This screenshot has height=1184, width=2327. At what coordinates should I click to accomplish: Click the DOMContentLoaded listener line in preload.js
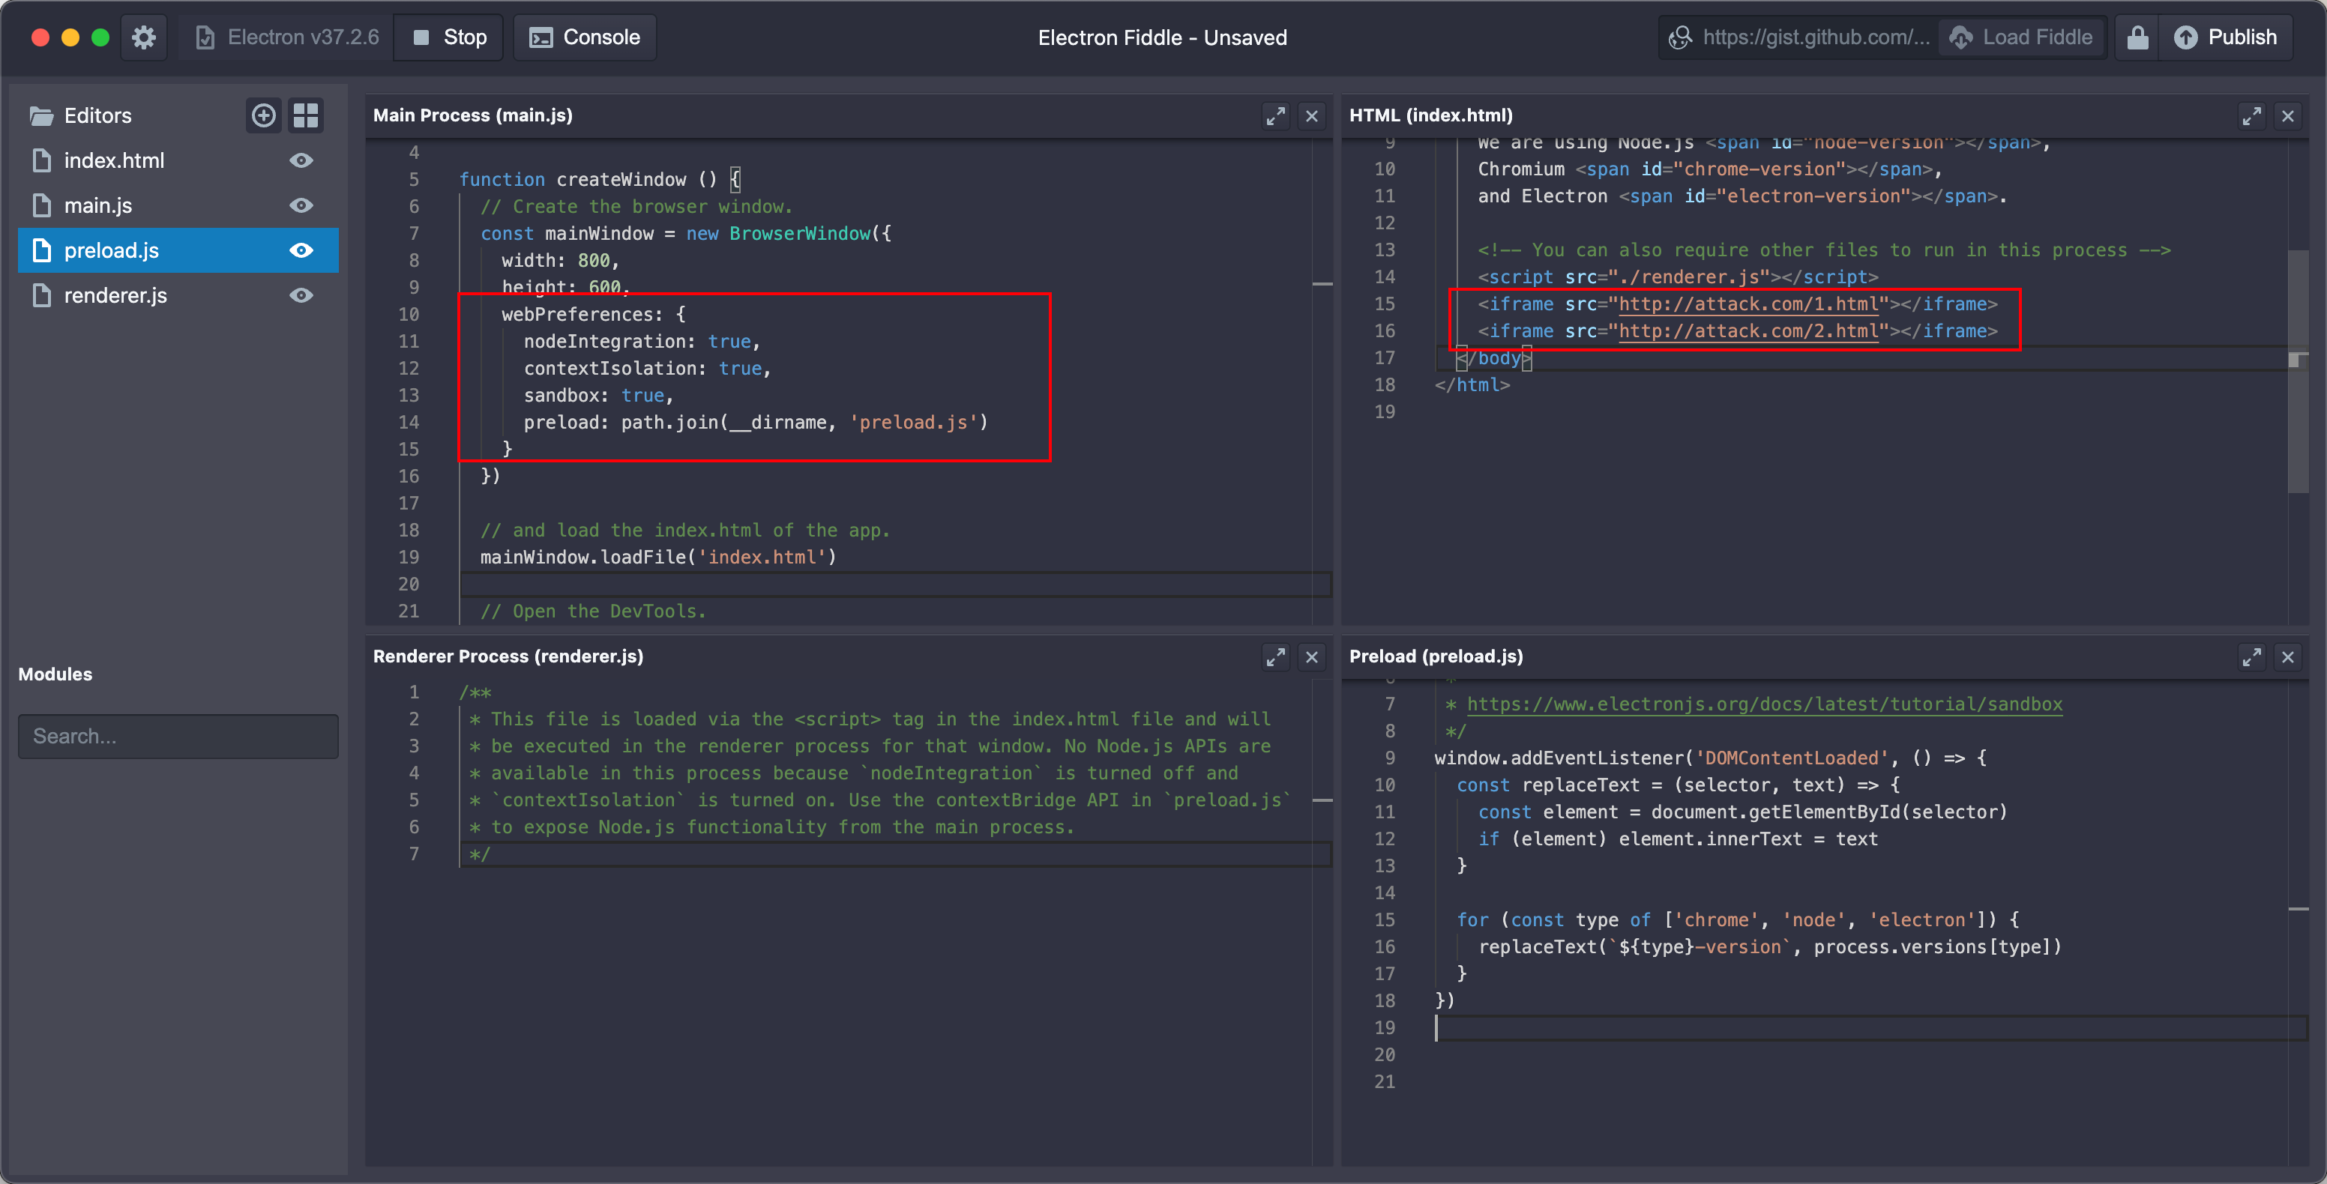(x=1710, y=758)
